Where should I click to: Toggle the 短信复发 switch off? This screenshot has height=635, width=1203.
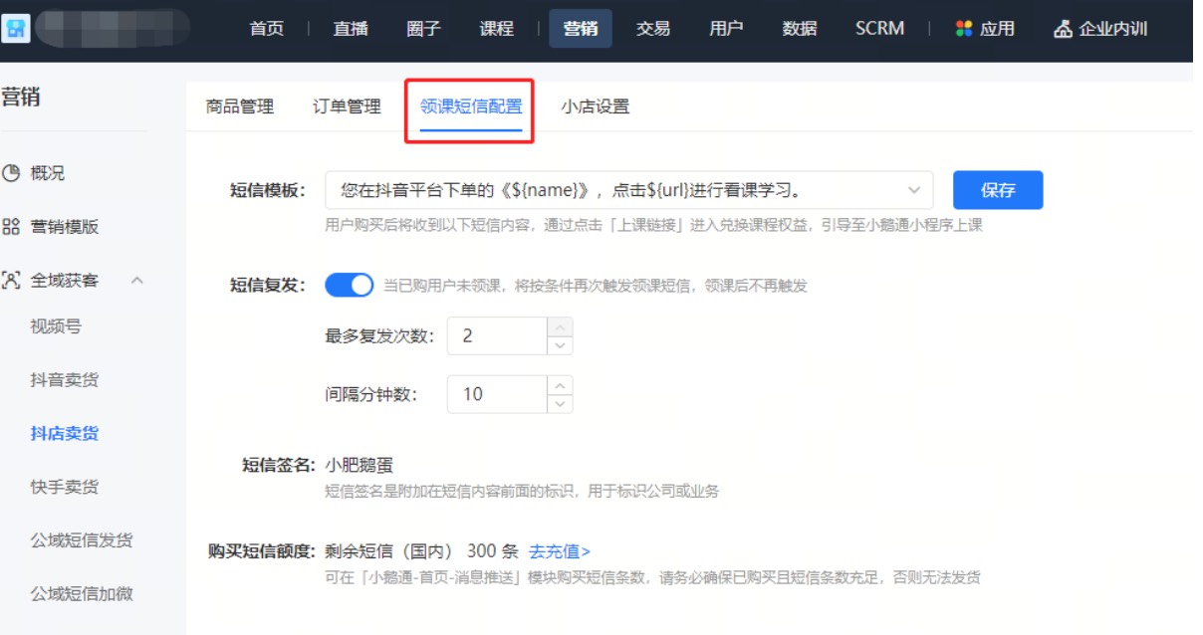click(x=350, y=286)
